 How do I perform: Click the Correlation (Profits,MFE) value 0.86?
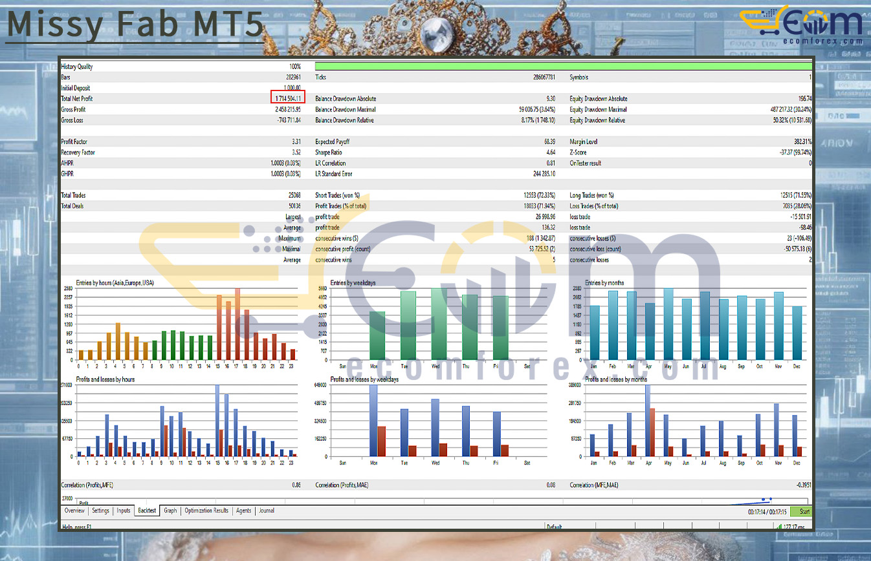coord(296,485)
